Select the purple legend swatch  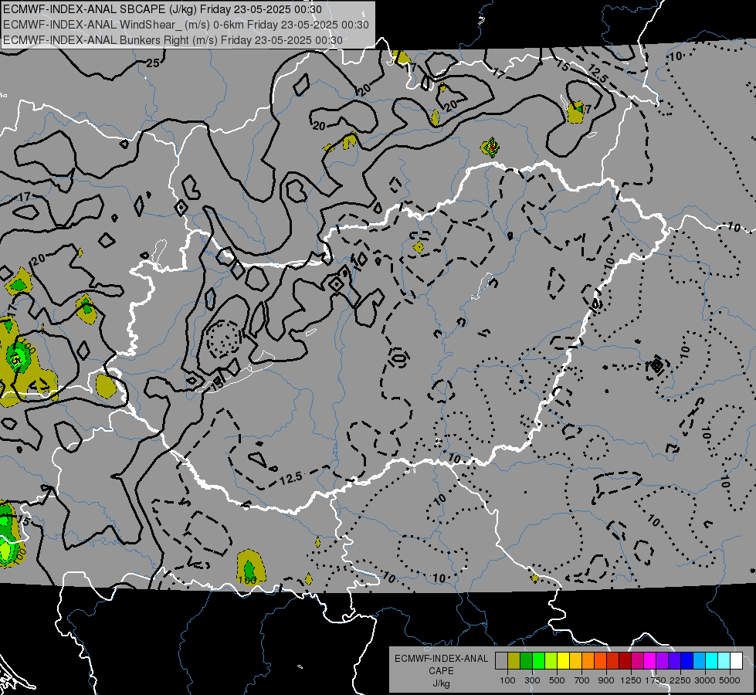pyautogui.click(x=662, y=661)
